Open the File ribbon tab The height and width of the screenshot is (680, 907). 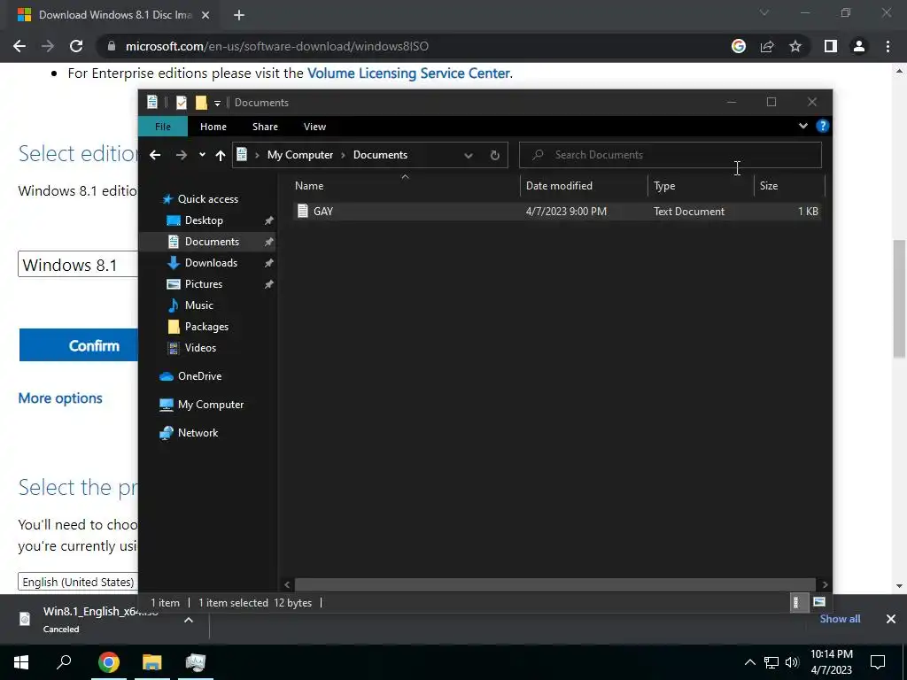pyautogui.click(x=163, y=127)
